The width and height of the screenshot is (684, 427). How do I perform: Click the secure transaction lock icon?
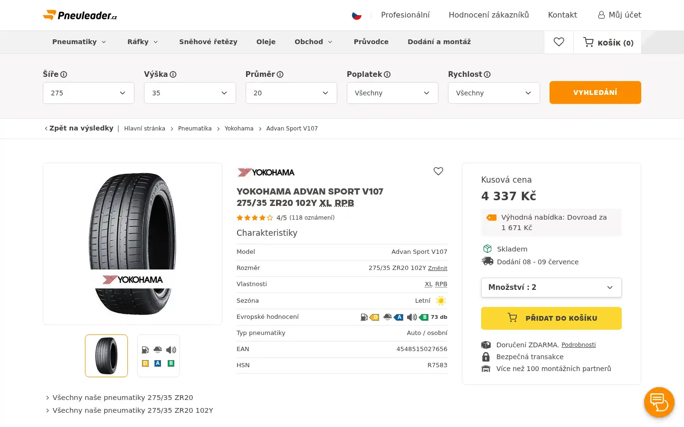(485, 357)
